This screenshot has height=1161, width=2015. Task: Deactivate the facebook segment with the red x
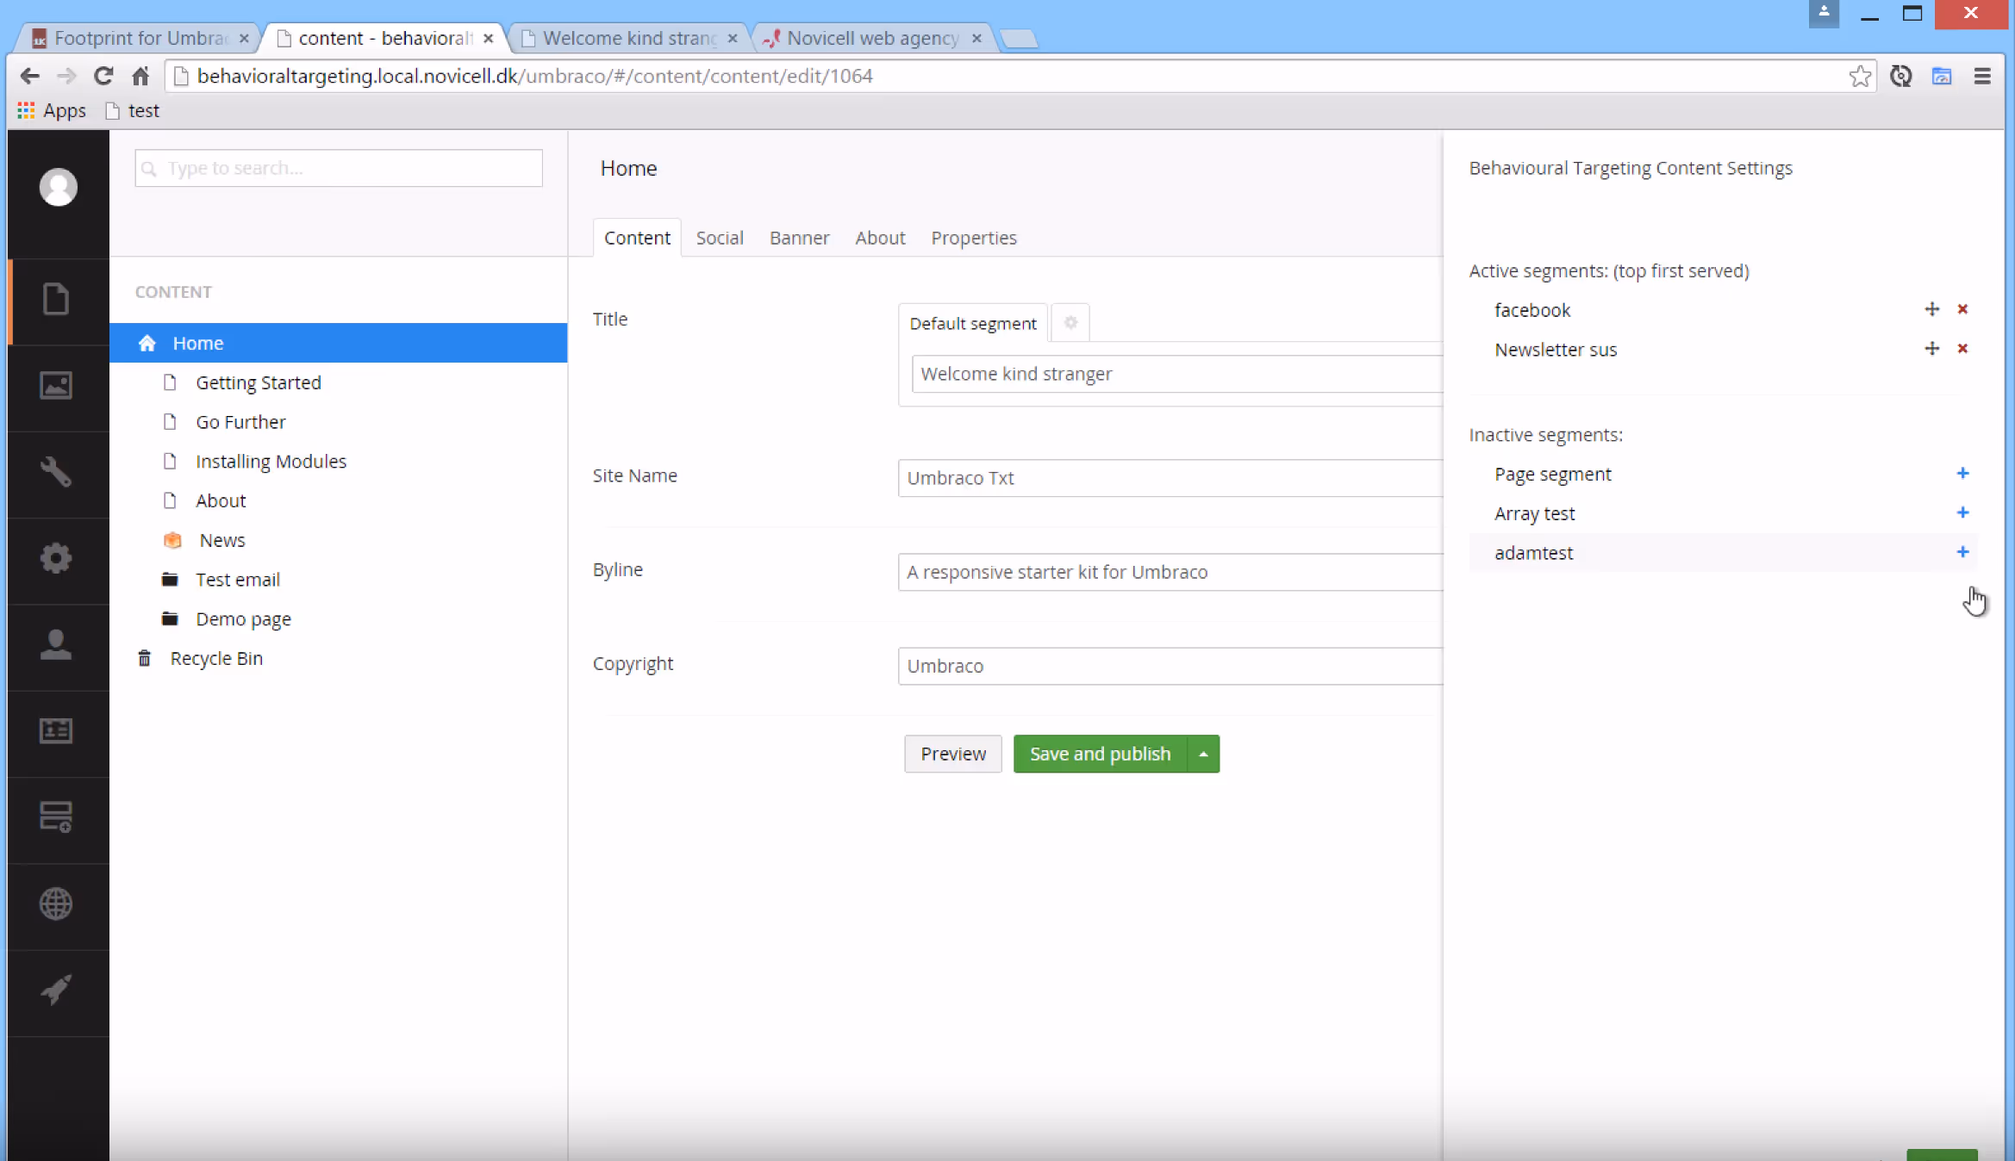(x=1964, y=309)
